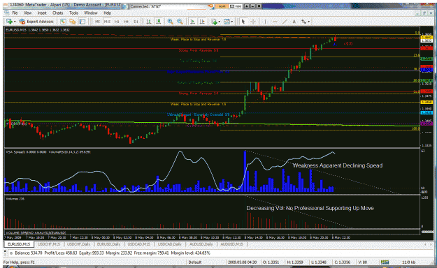Image resolution: width=437 pixels, height=268 pixels.
Task: Click the VOLUME SPREAD ANALYSIS(EURUSD) indicator label
Action: [36, 232]
